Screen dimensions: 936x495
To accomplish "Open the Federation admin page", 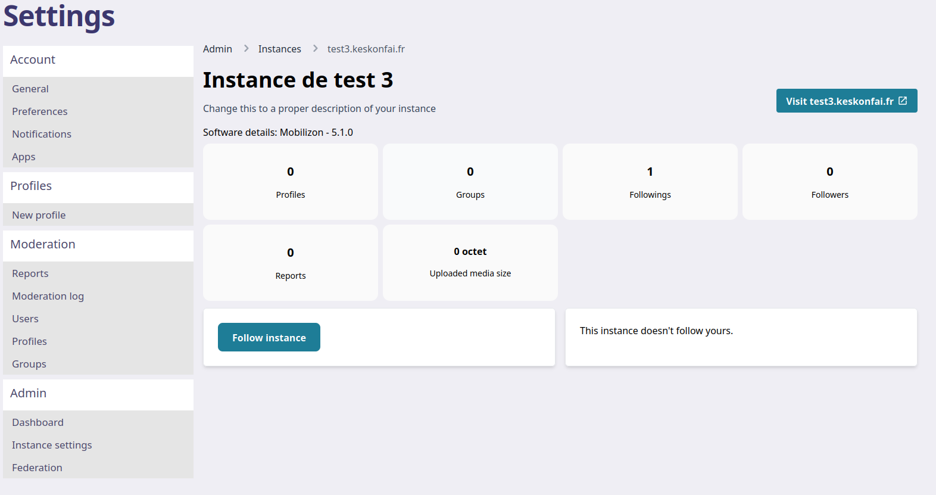I will tap(37, 468).
